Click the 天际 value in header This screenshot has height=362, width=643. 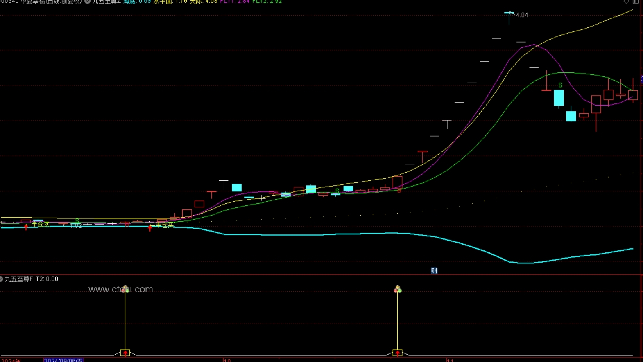203,2
